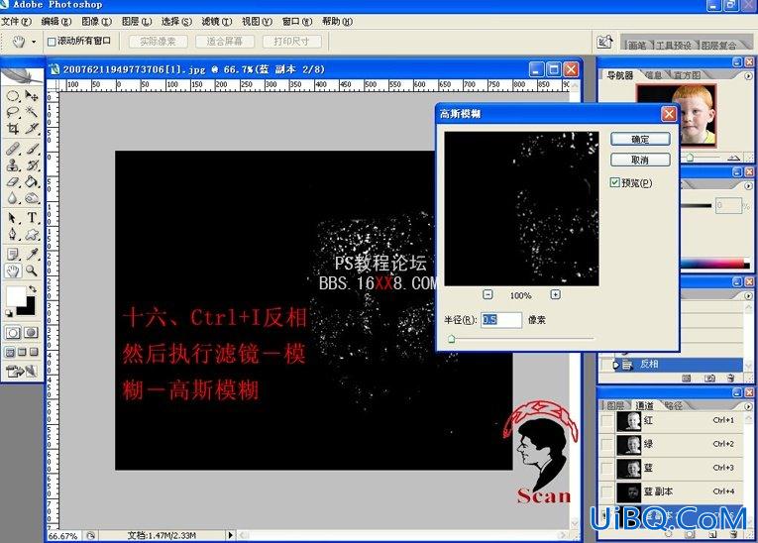Image resolution: width=758 pixels, height=543 pixels.
Task: Switch to Quick Mask mode
Action: pyautogui.click(x=31, y=332)
